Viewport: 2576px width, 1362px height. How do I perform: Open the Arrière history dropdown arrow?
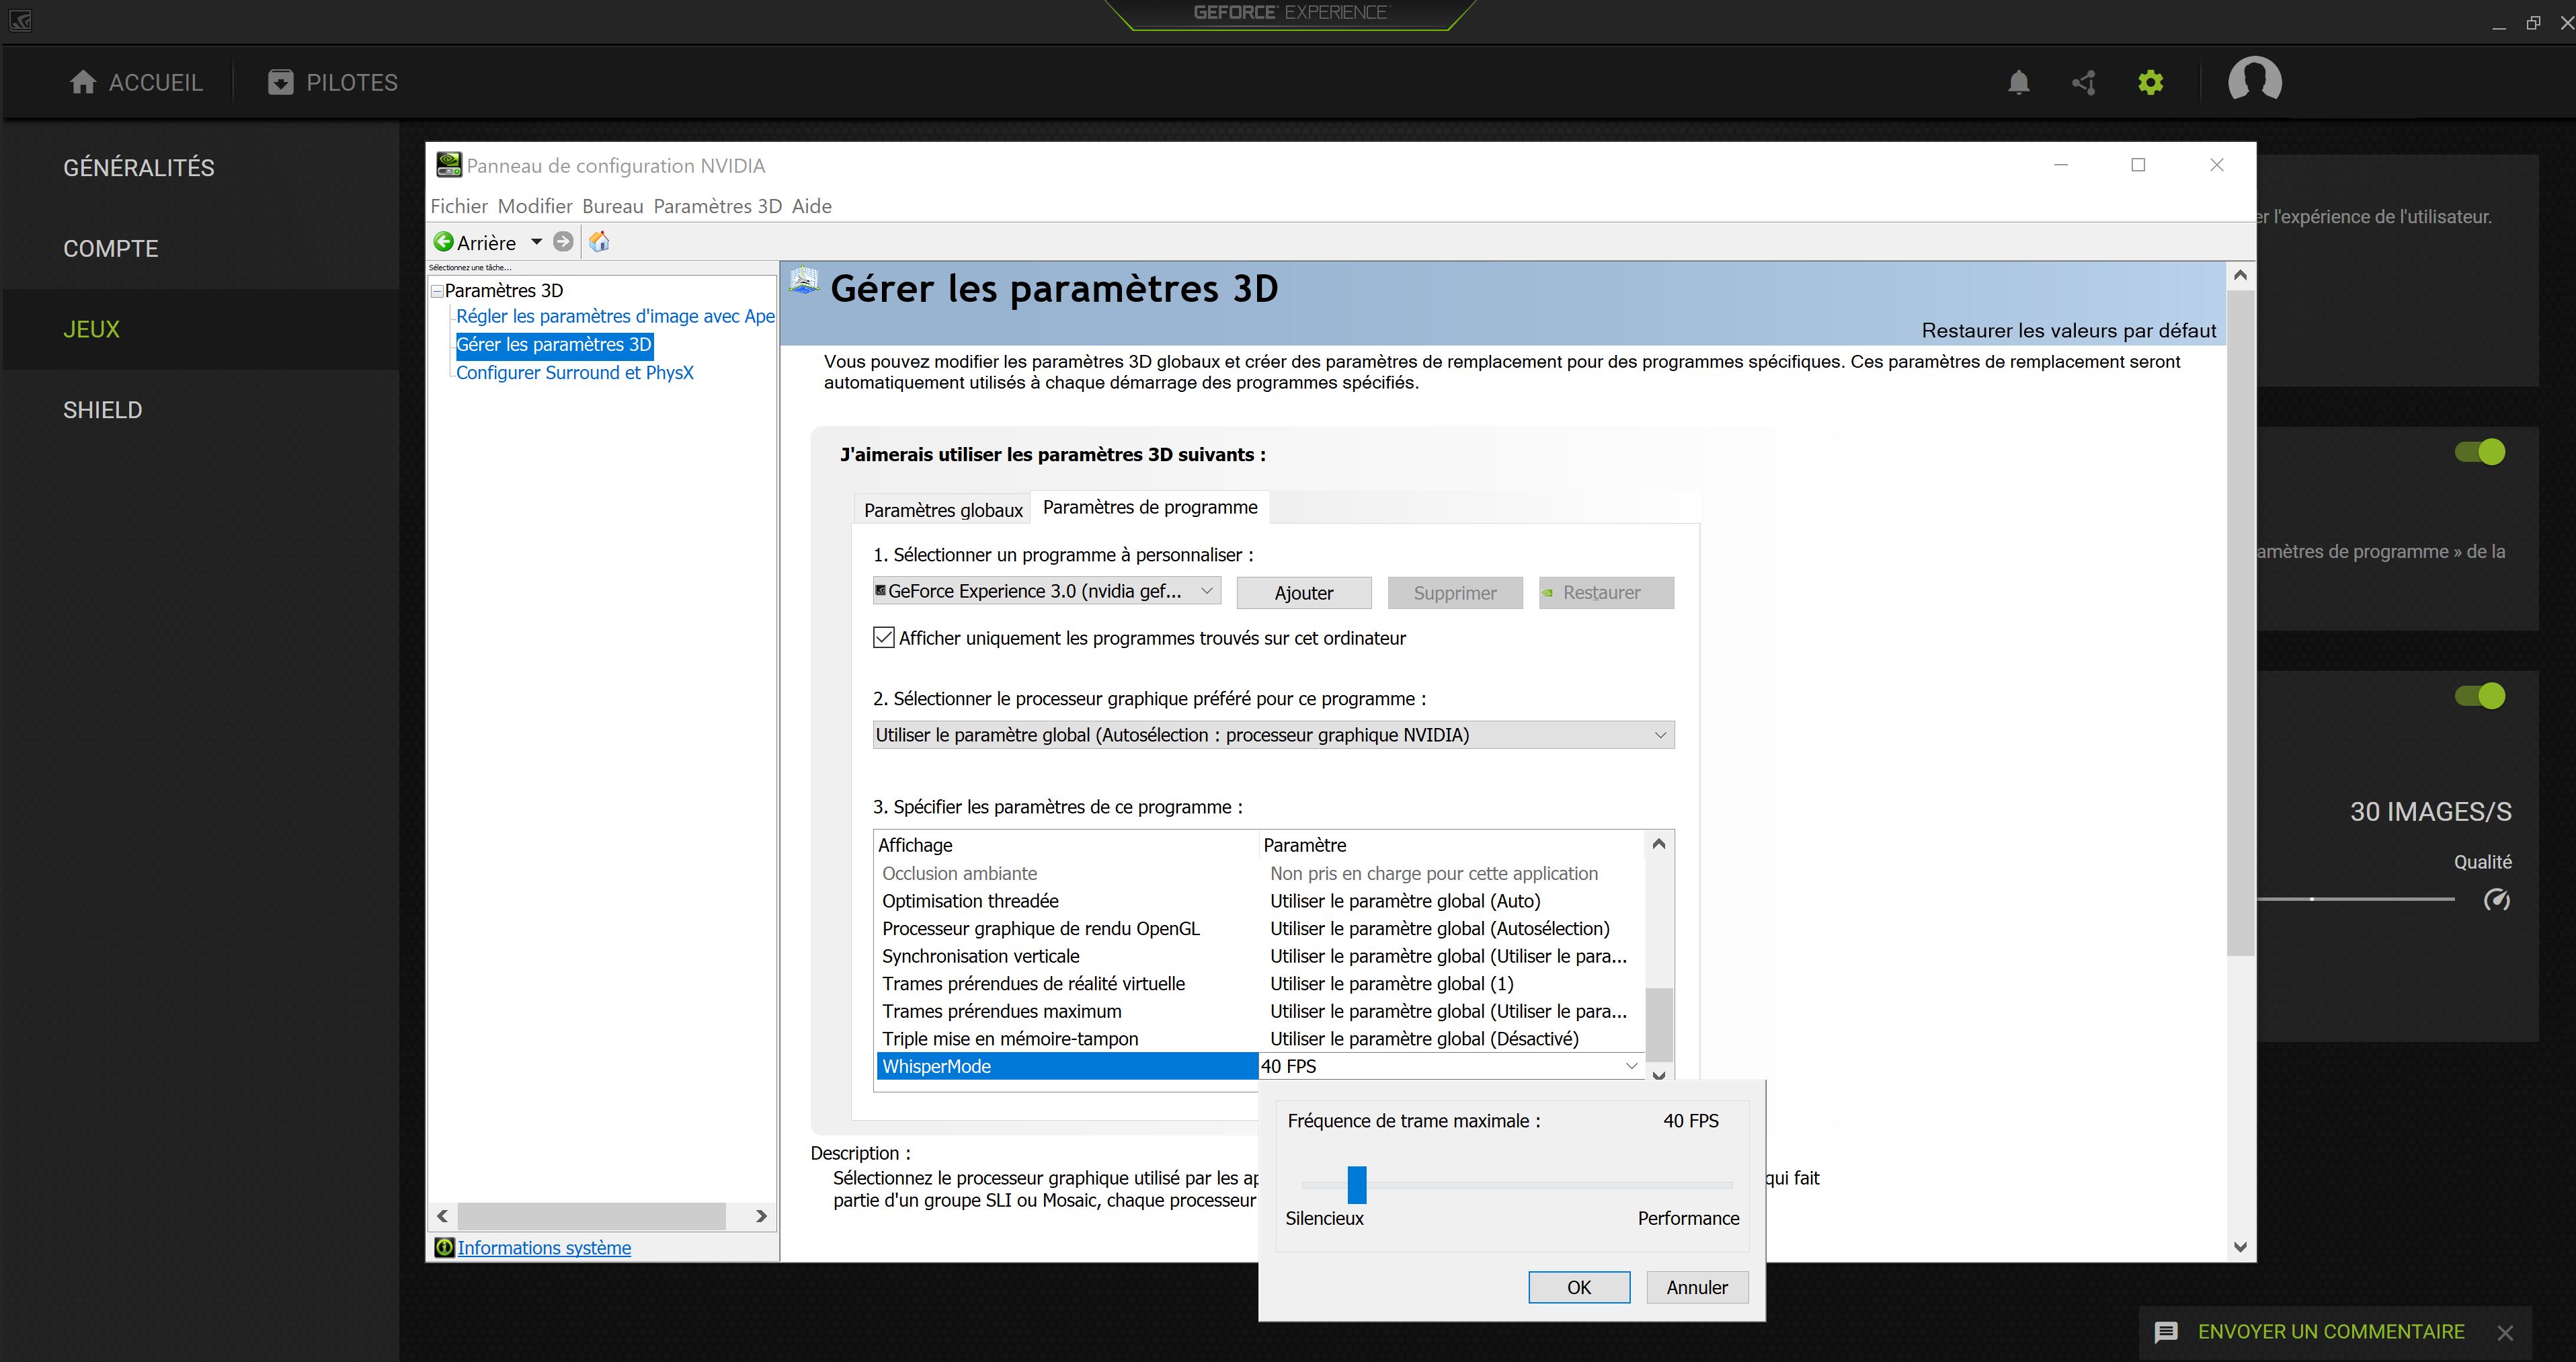pos(536,241)
